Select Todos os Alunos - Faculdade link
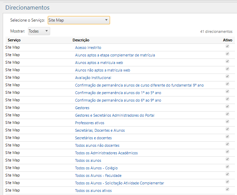 (98, 175)
